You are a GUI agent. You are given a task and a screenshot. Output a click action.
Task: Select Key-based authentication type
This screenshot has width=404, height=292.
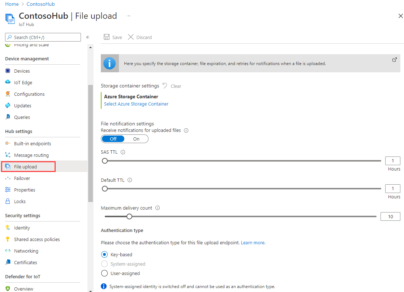[x=104, y=254]
